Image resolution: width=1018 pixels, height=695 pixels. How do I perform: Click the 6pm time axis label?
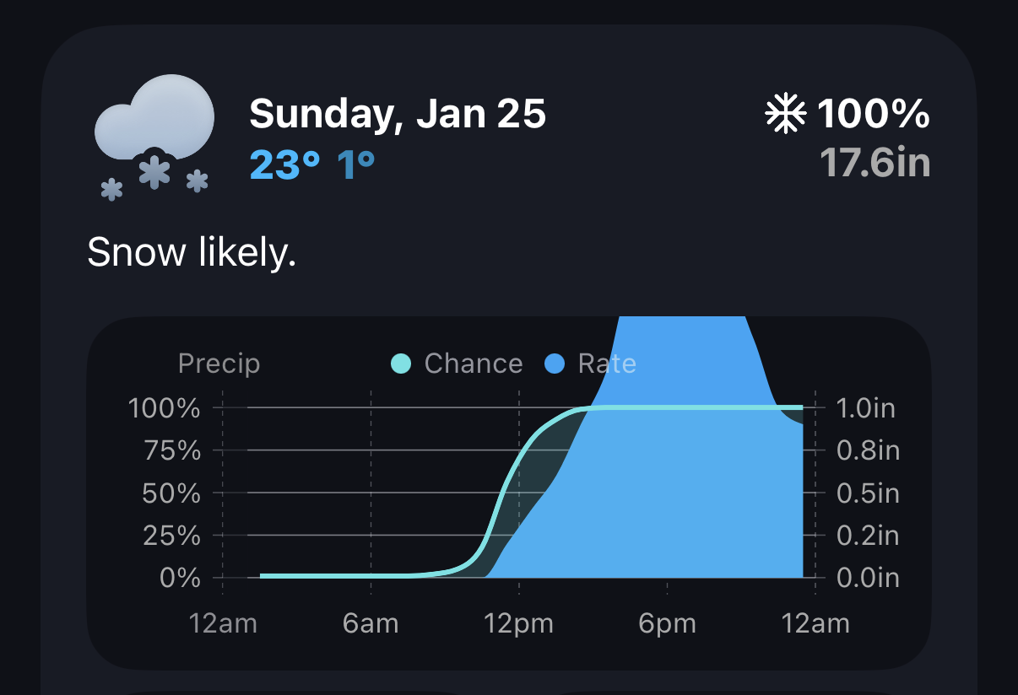click(667, 625)
